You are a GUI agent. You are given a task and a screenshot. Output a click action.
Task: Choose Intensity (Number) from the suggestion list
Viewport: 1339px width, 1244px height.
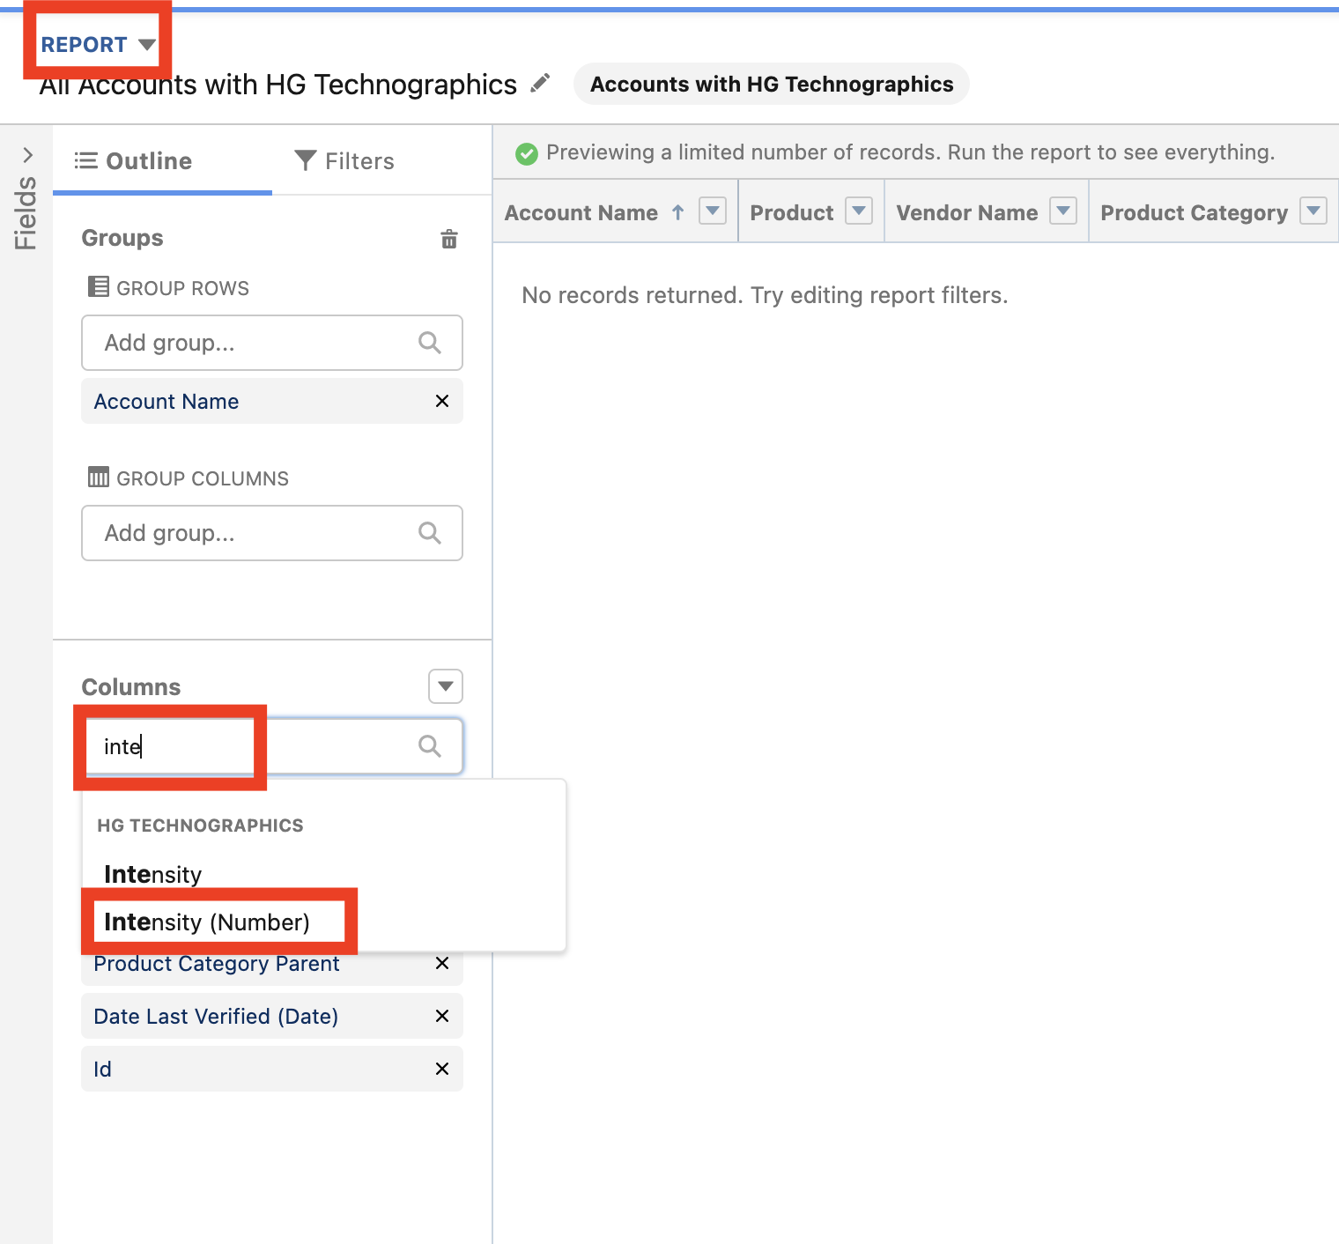pos(207,922)
